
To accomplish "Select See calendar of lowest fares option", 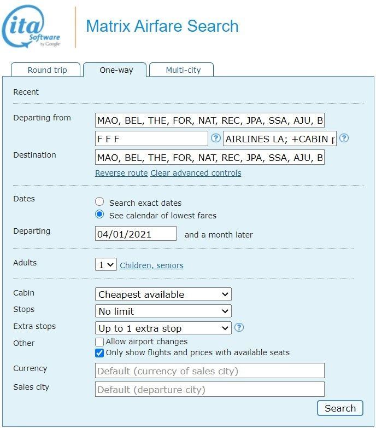I will tap(99, 214).
